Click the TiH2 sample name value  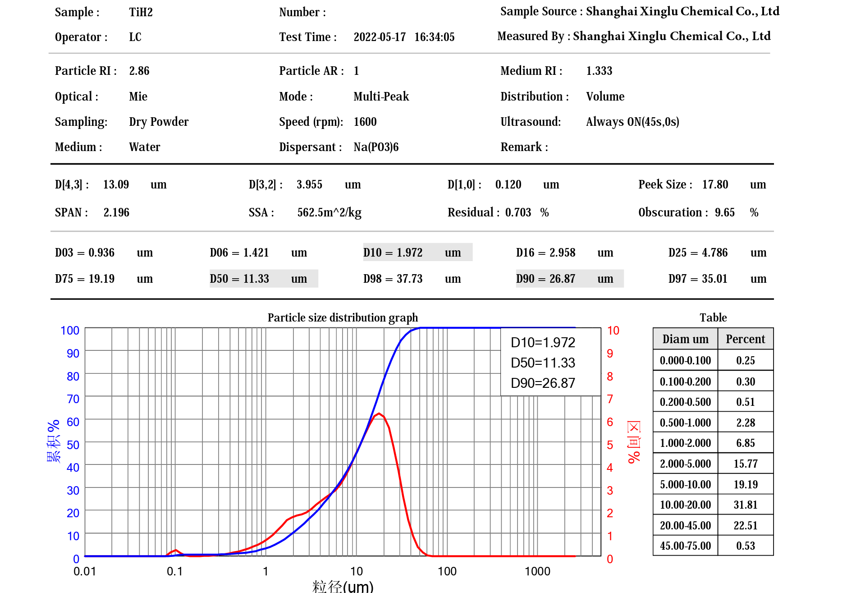(x=141, y=12)
